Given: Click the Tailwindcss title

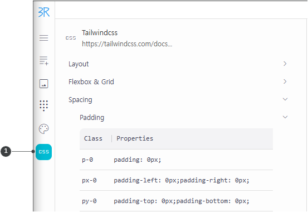Looking at the screenshot, I should point(100,33).
